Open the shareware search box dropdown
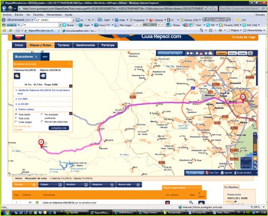Screen dimensions: 268x216 click(73, 20)
